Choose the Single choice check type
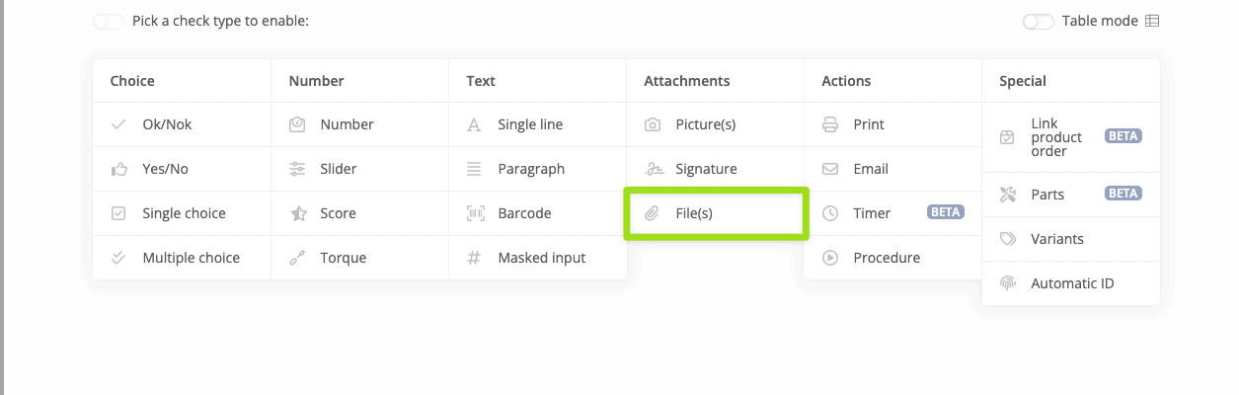The width and height of the screenshot is (1239, 395). 184,213
